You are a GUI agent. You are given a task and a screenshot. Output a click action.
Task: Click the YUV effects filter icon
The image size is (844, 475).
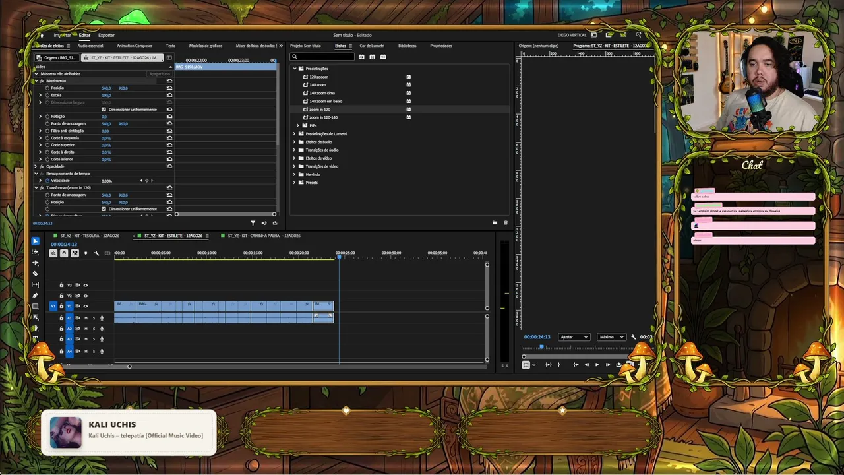pyautogui.click(x=383, y=57)
